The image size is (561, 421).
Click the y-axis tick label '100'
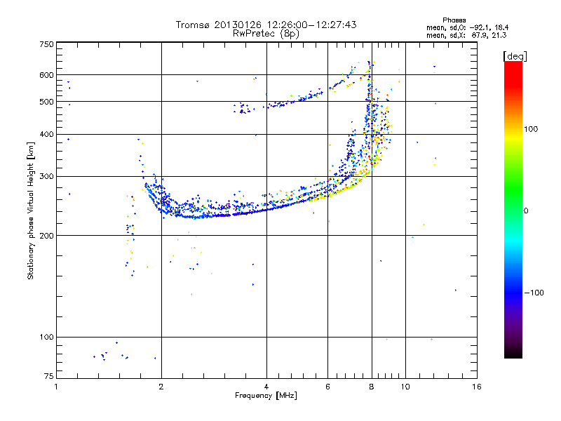(46, 338)
